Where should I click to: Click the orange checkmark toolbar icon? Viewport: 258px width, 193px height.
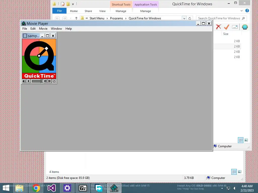coord(227,27)
